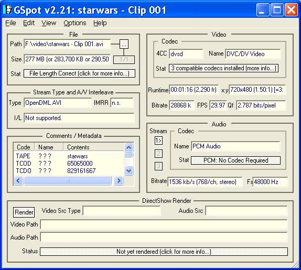The width and height of the screenshot is (301, 270).
Task: Click the 4CC field showing dvsd
Action: (186, 54)
